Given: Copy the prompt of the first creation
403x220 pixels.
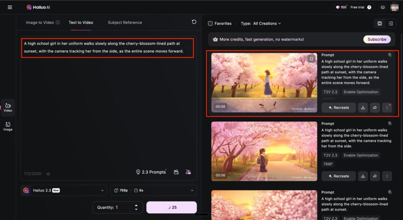Looking at the screenshot, I should pos(389,55).
